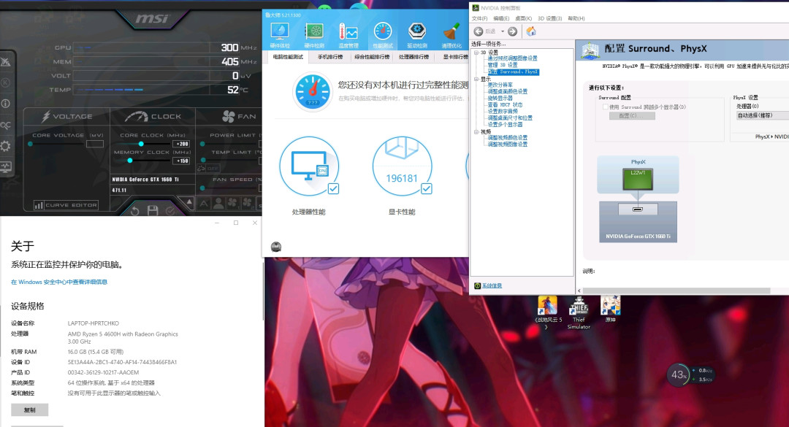
Task: Click NVIDIA control panel Forward arrow
Action: (x=512, y=31)
